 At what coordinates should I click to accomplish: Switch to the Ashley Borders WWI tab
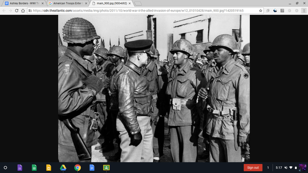pos(24,3)
